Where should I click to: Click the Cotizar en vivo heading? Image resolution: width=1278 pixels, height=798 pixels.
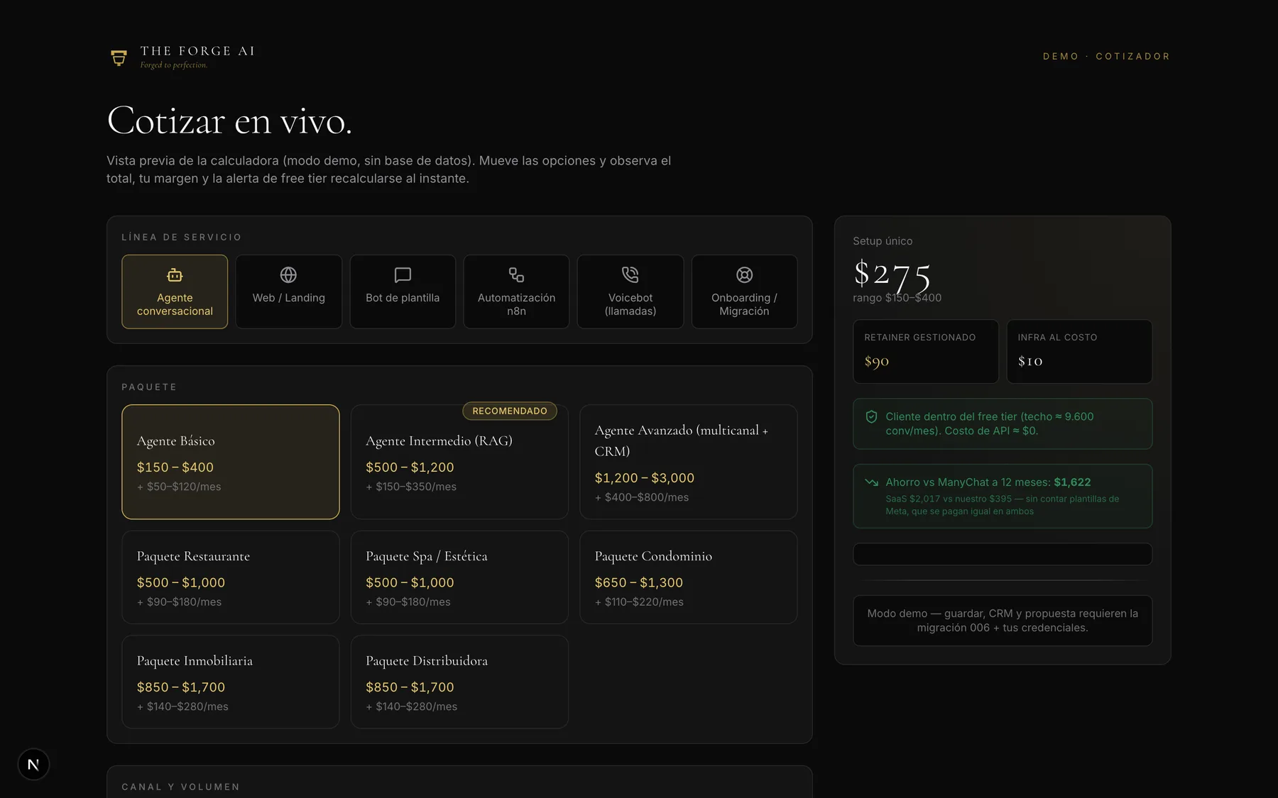229,121
